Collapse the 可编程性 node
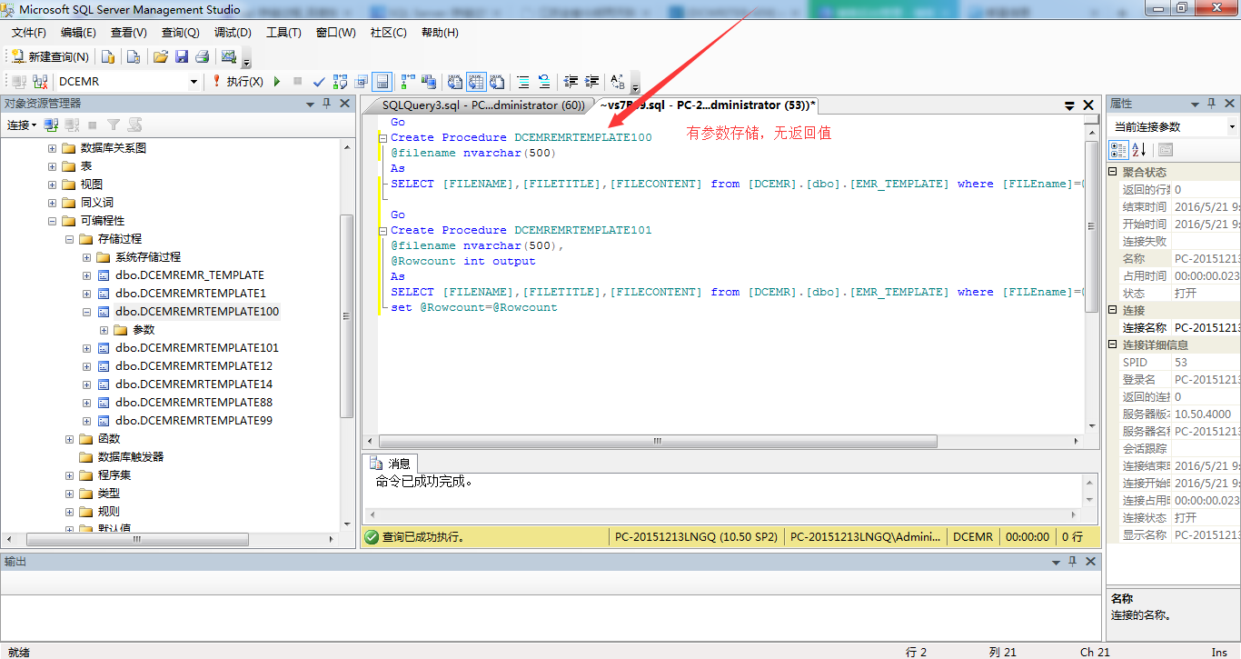 point(52,221)
